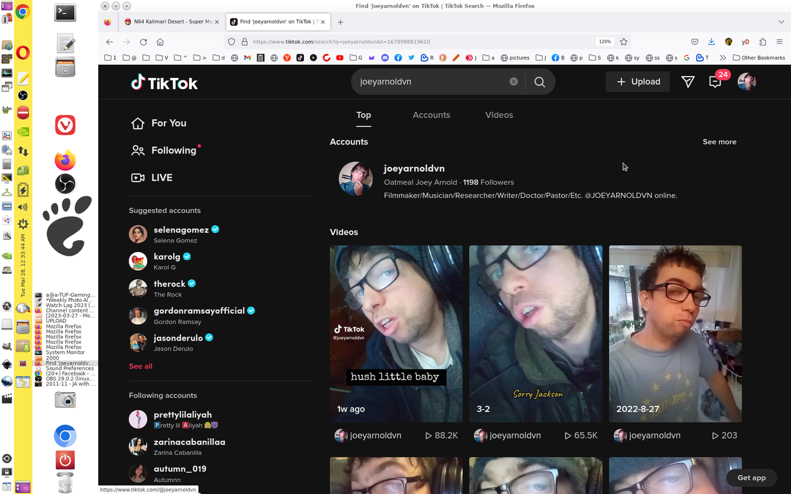791x494 pixels.
Task: Open terminal launcher icon
Action: 66,12
